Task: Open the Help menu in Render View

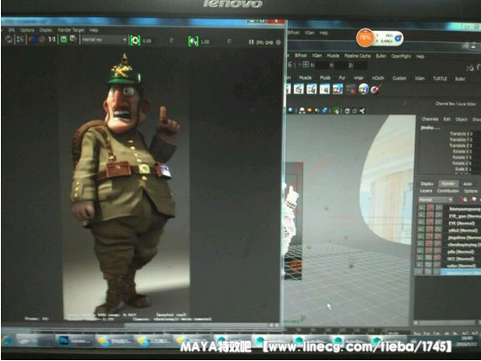Action: [94, 30]
